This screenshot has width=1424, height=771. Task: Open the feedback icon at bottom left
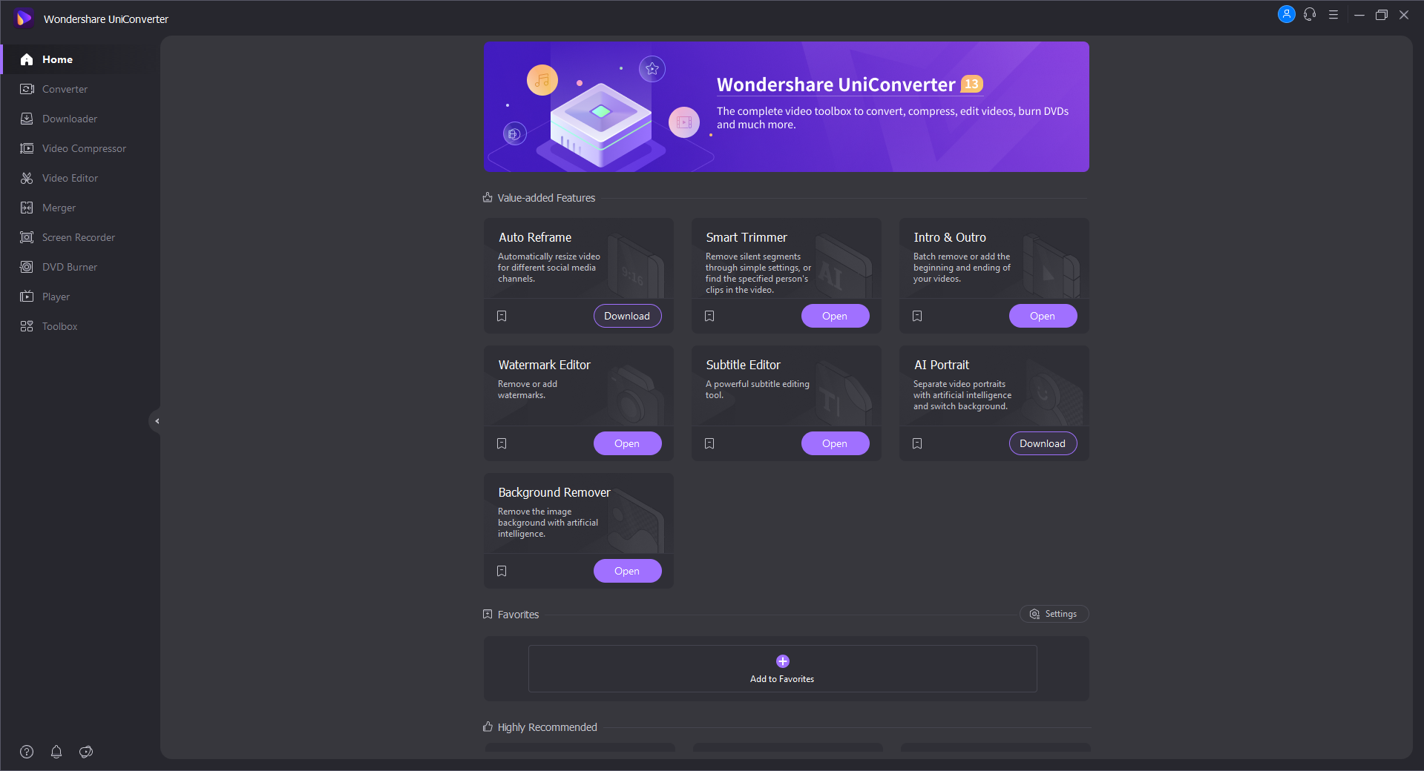[86, 752]
